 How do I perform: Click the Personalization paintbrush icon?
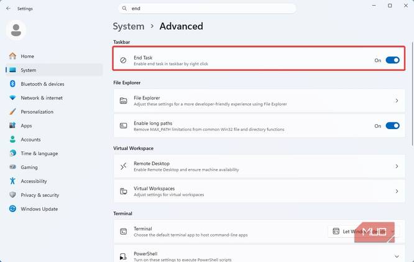12,112
